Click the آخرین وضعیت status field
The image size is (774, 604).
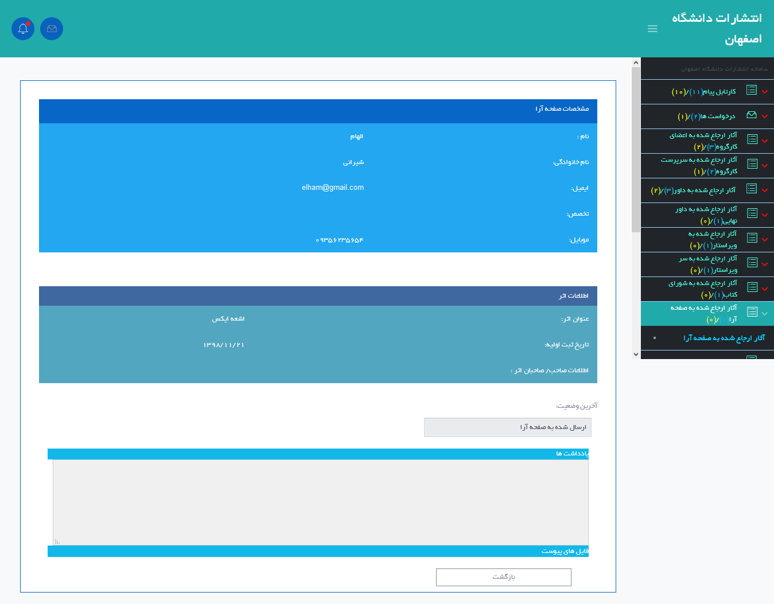pyautogui.click(x=507, y=427)
